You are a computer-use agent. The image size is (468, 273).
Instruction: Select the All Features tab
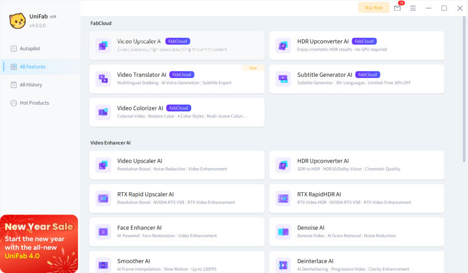point(41,67)
